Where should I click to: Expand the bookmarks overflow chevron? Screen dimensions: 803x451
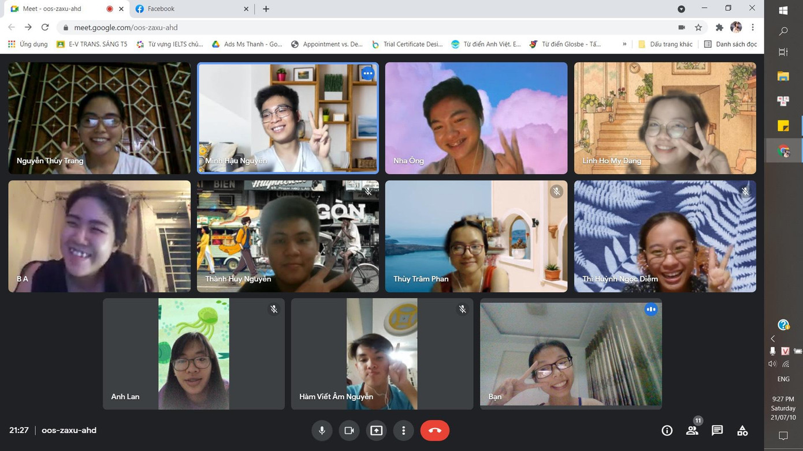pos(624,44)
